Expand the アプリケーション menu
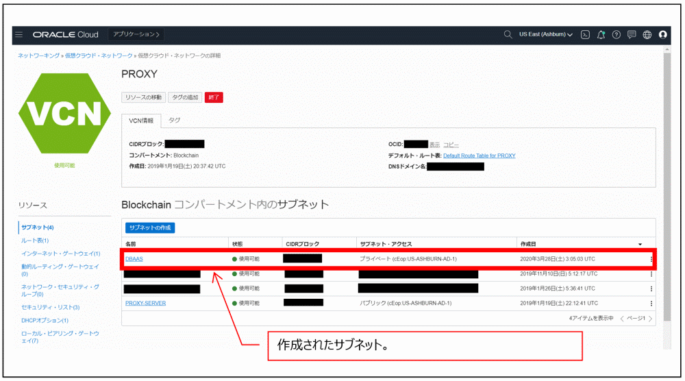 point(136,34)
